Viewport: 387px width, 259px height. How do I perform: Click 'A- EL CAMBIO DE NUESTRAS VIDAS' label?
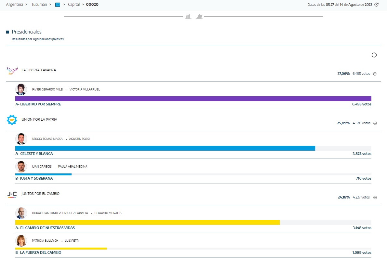pyautogui.click(x=45, y=228)
